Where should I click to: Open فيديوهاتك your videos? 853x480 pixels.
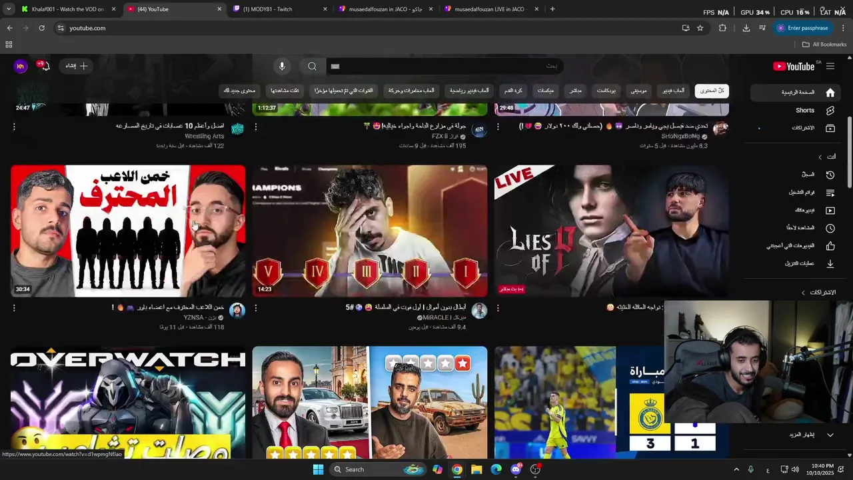click(x=804, y=210)
